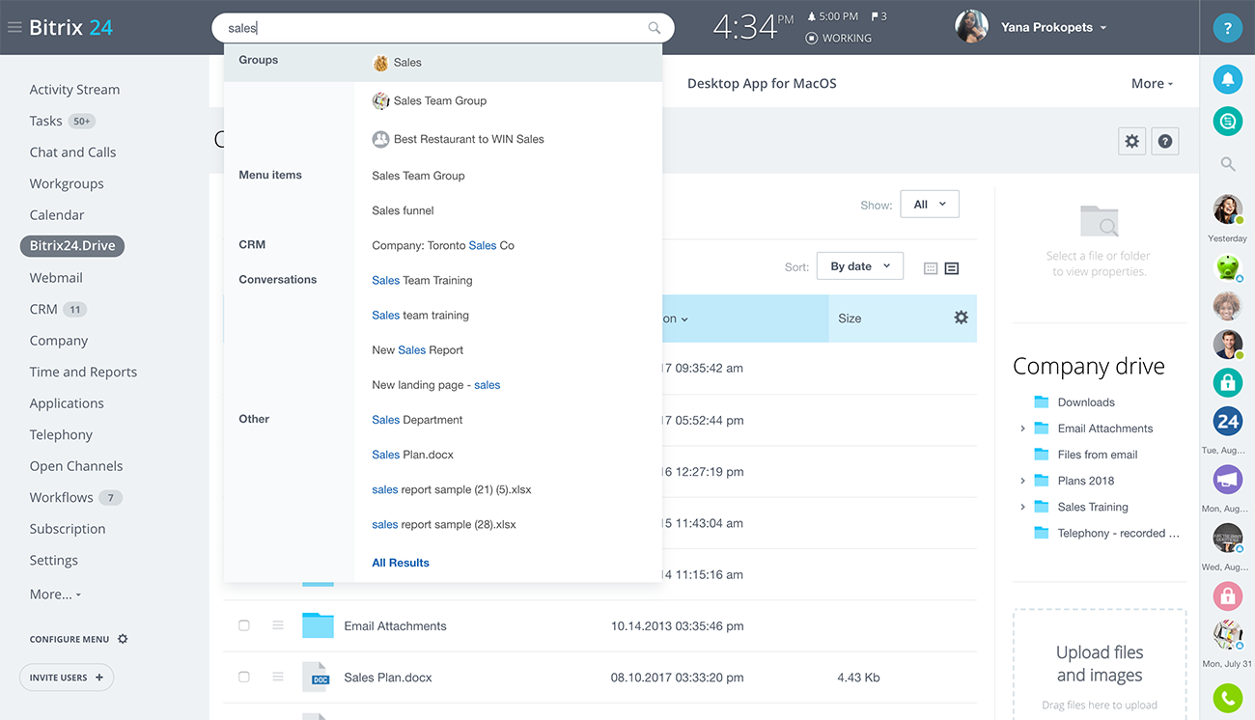Viewport: 1255px width, 720px height.
Task: Open the Sort By date dropdown
Action: tap(860, 266)
